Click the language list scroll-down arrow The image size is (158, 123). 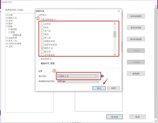115,55
